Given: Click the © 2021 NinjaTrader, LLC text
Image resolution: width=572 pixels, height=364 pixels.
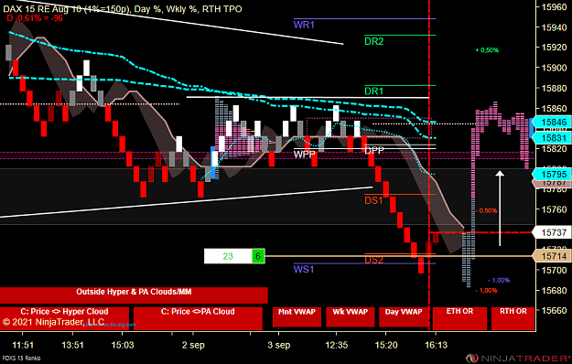Looking at the screenshot, I should point(54,322).
